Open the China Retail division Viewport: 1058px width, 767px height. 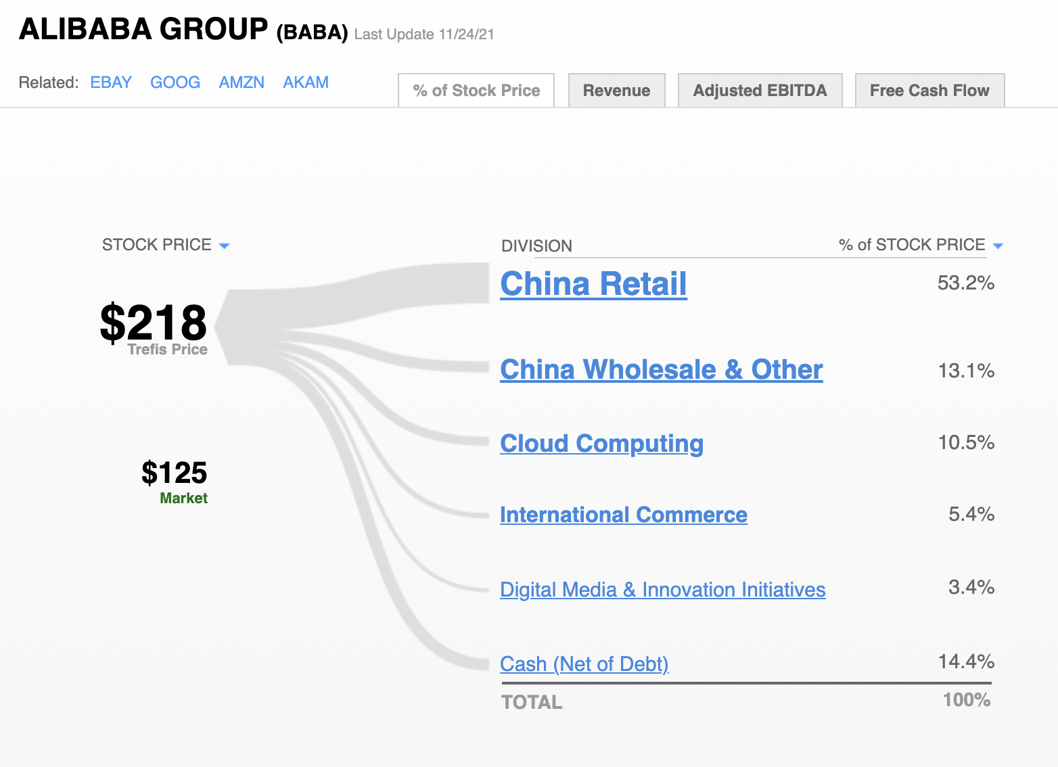pyautogui.click(x=593, y=284)
